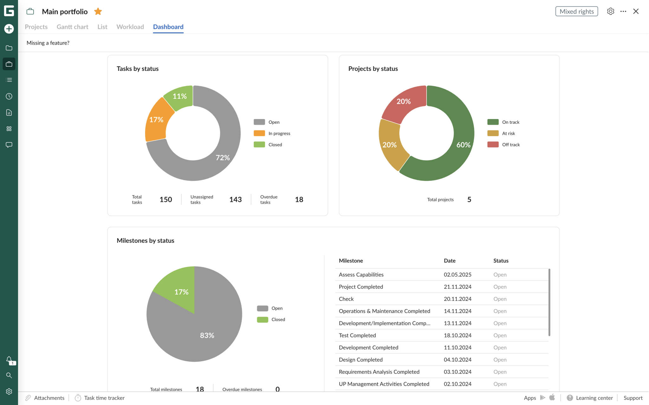Open the reports icon in sidebar
This screenshot has width=649, height=405.
point(9,112)
